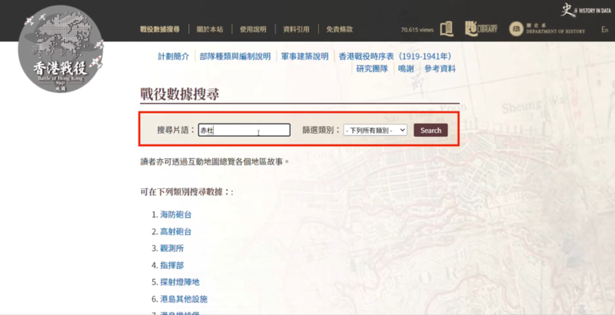Open the History in Data logo link
This screenshot has height=315, width=615.
[586, 10]
